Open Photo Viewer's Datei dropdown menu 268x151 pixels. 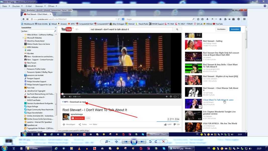point(6,6)
